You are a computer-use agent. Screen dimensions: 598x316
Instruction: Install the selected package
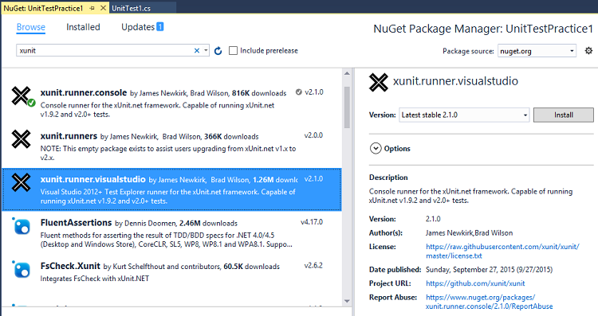(x=563, y=115)
